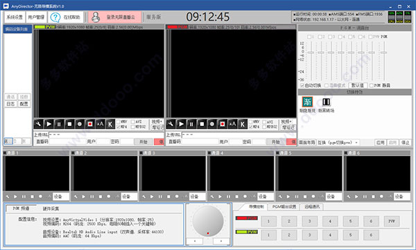Play channel 2 source

(84, 197)
